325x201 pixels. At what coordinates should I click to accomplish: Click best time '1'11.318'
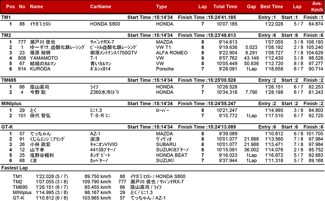point(274,161)
